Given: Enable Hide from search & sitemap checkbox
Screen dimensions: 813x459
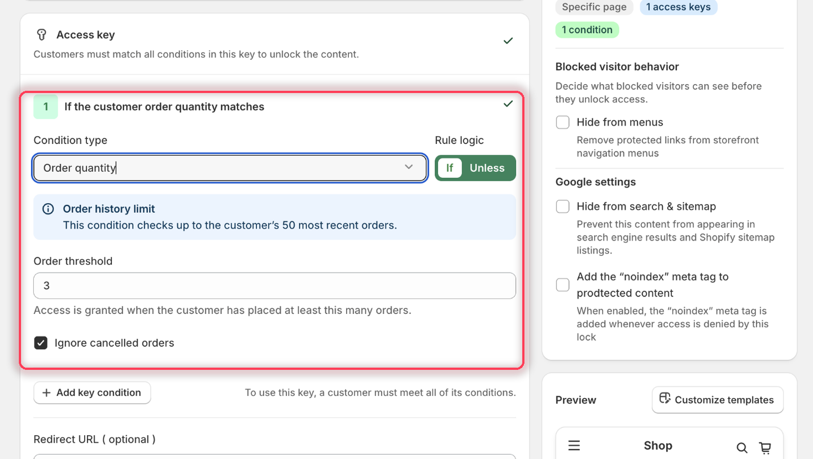Looking at the screenshot, I should click(563, 207).
